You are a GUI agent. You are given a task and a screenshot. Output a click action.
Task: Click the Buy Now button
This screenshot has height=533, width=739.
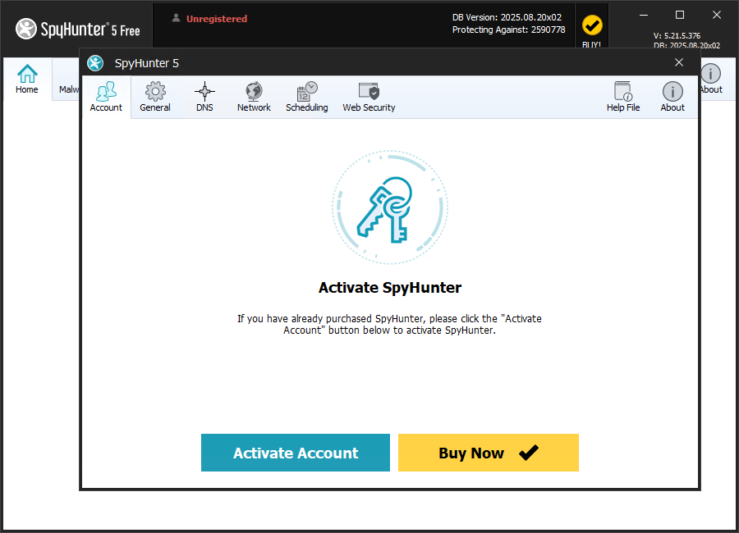coord(488,453)
